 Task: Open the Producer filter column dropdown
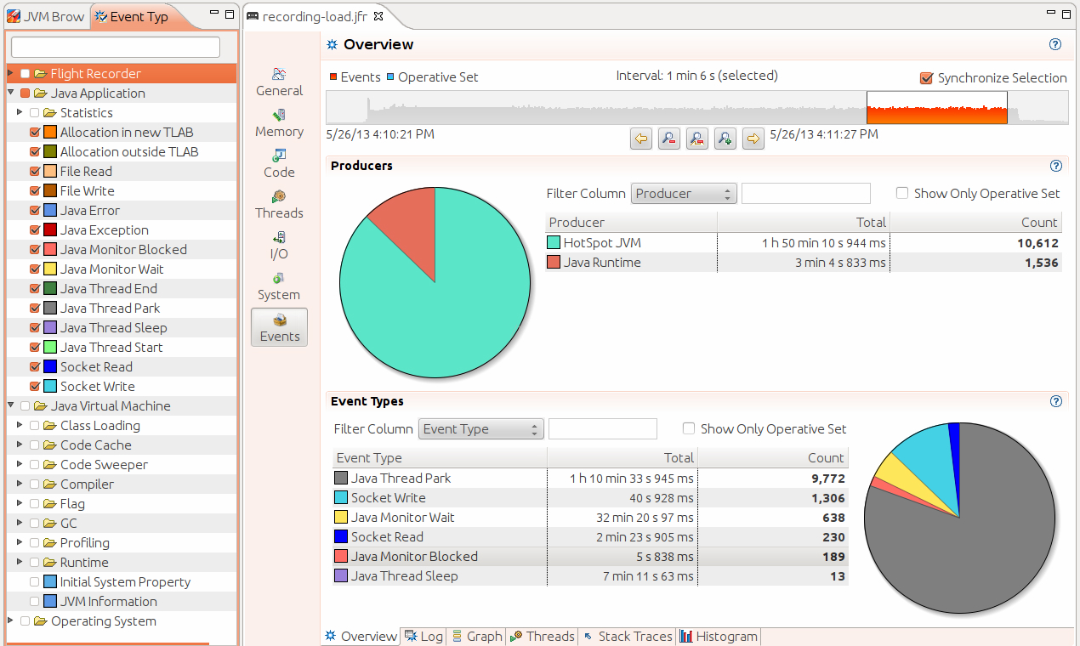pos(684,194)
